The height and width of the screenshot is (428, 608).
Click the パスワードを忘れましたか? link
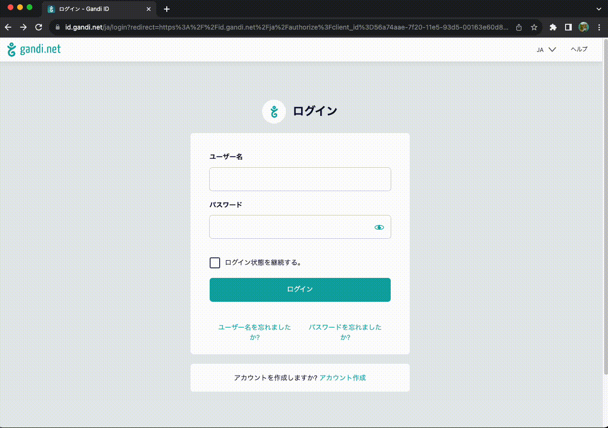[345, 332]
